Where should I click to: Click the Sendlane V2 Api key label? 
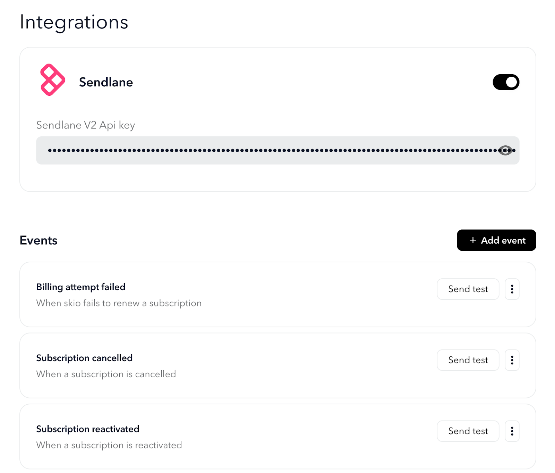tap(86, 125)
